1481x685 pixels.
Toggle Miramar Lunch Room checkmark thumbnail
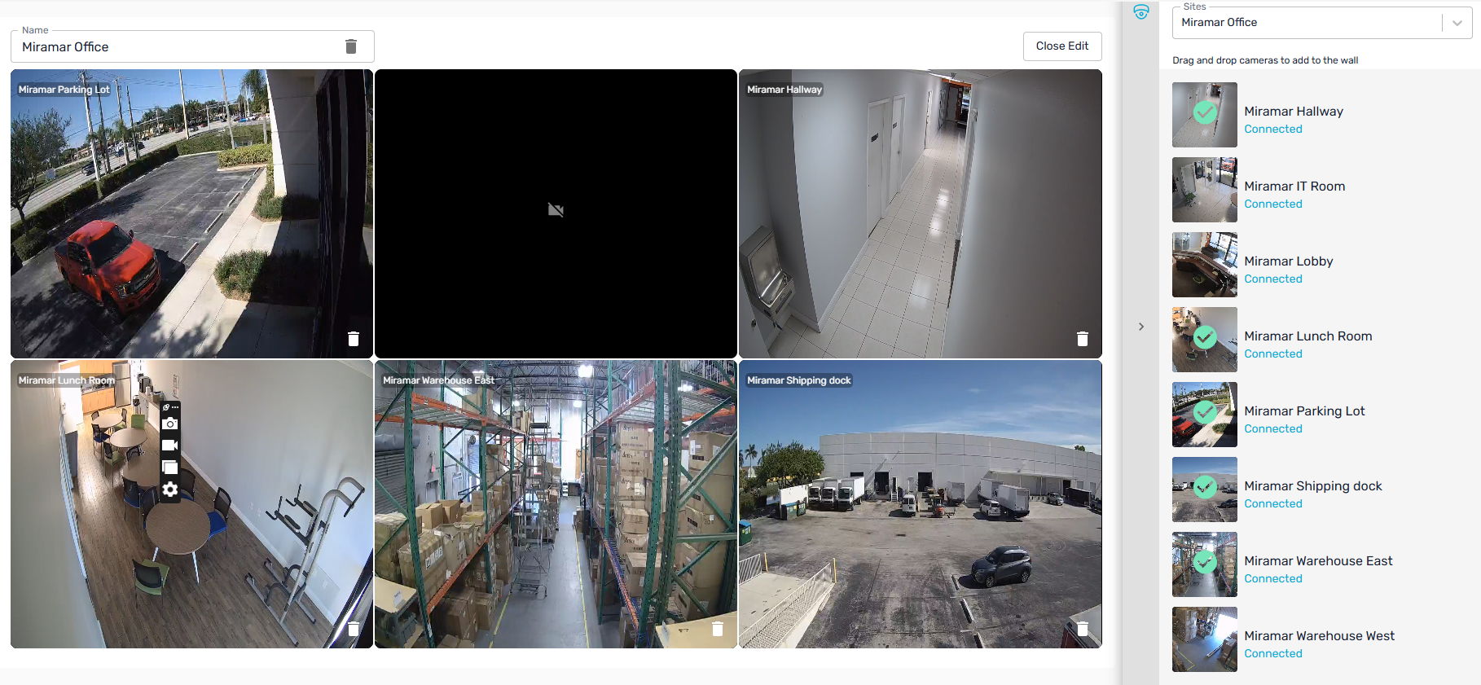click(1205, 340)
